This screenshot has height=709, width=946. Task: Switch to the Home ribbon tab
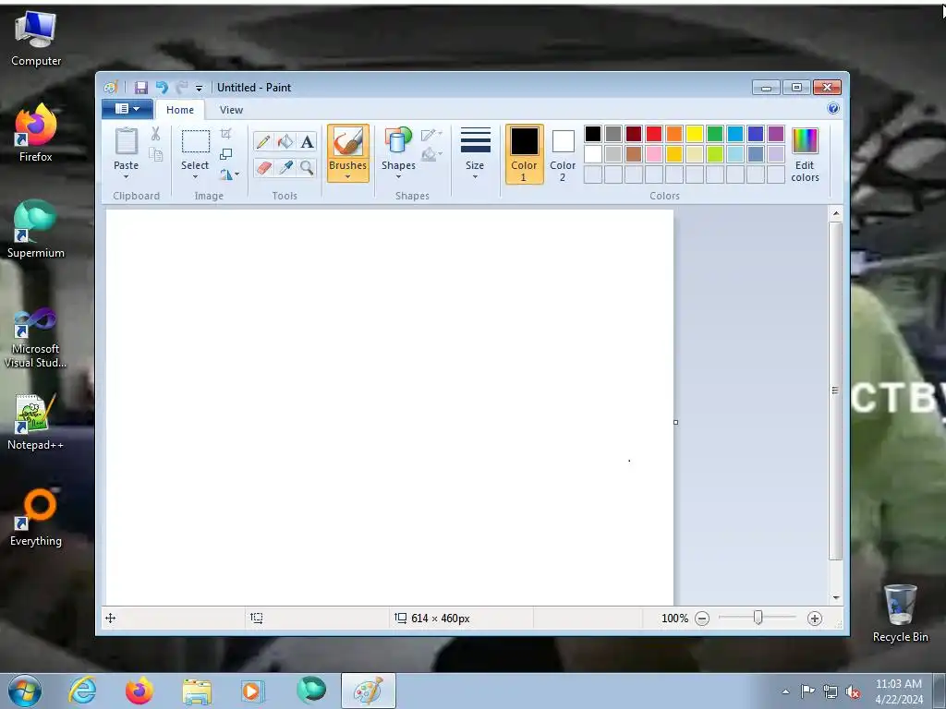(x=180, y=110)
